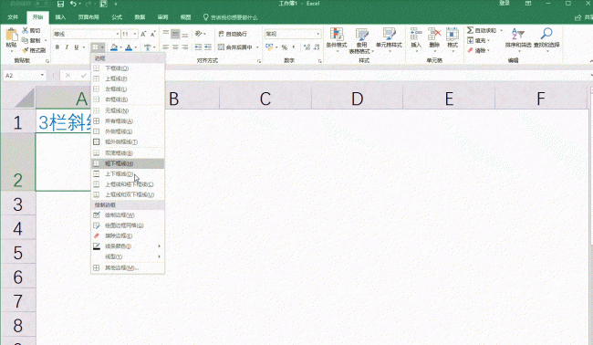The width and height of the screenshot is (593, 345).
Task: Toggle Underline formatting
Action: [x=77, y=47]
